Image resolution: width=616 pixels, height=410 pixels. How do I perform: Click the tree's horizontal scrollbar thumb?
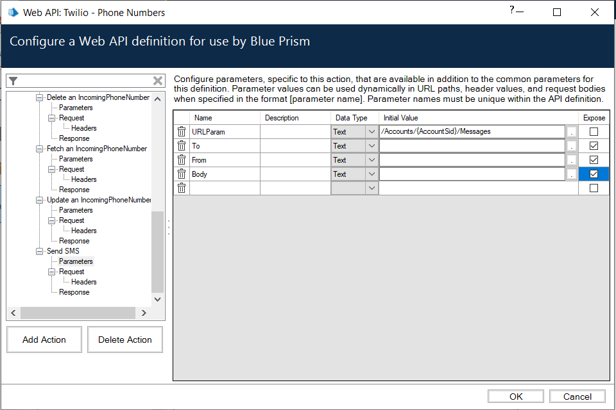coord(78,313)
